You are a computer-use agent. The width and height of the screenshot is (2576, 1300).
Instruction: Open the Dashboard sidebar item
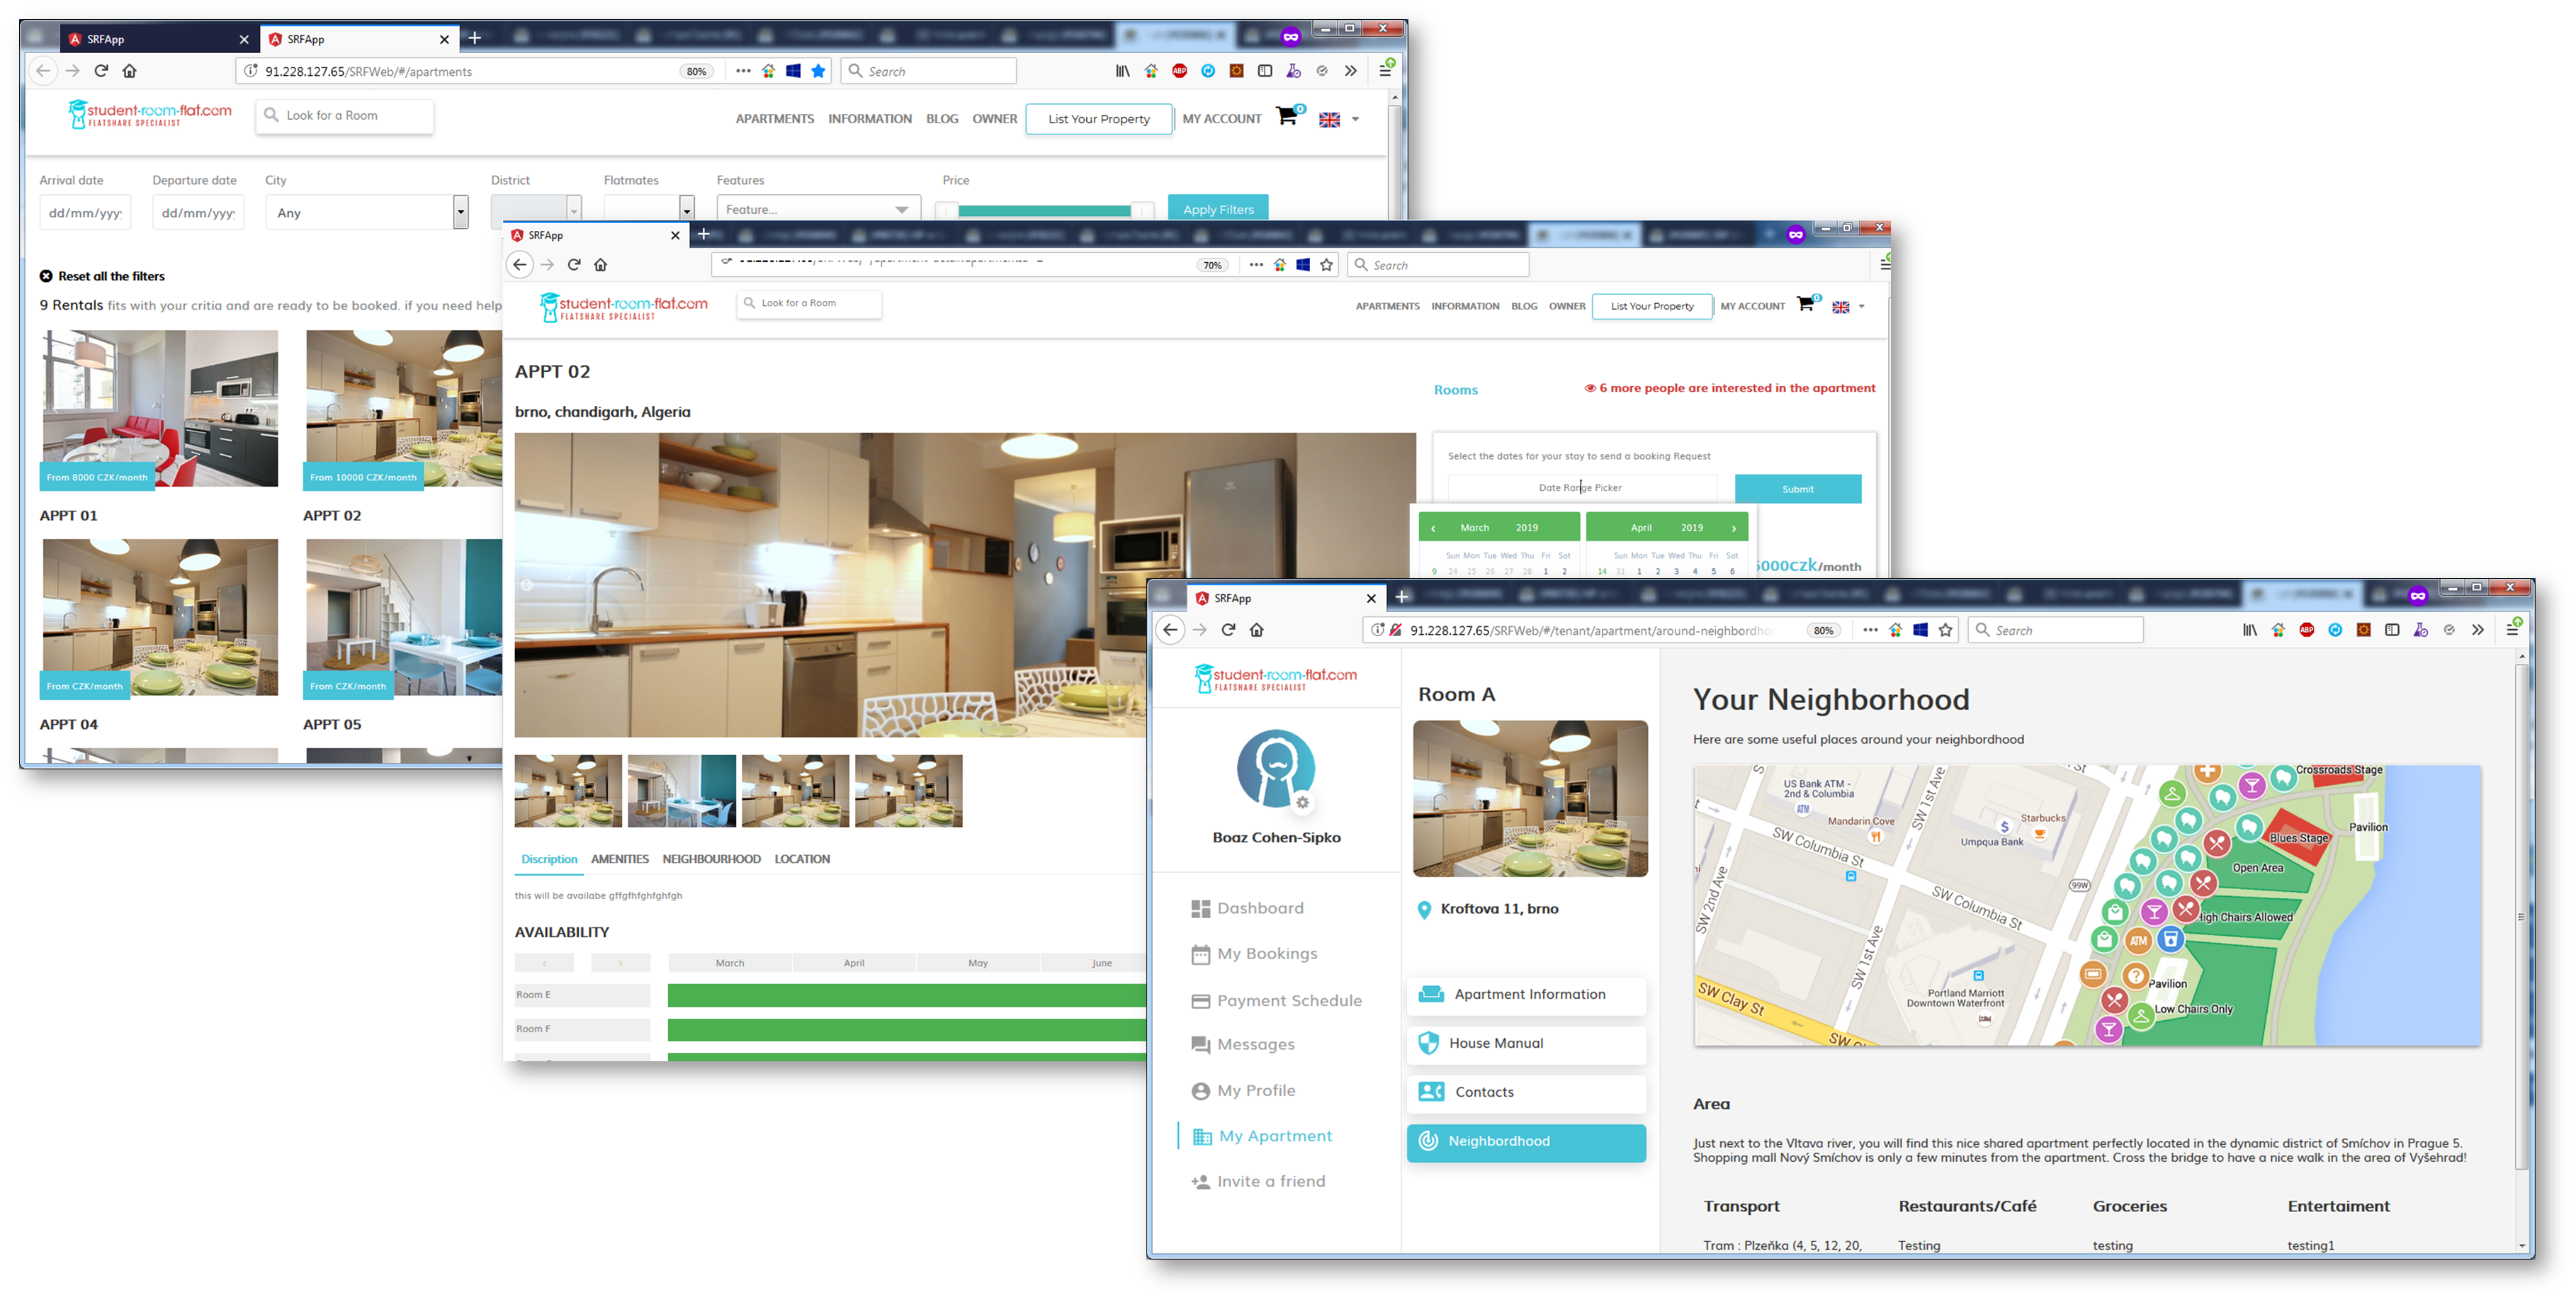click(x=1247, y=908)
